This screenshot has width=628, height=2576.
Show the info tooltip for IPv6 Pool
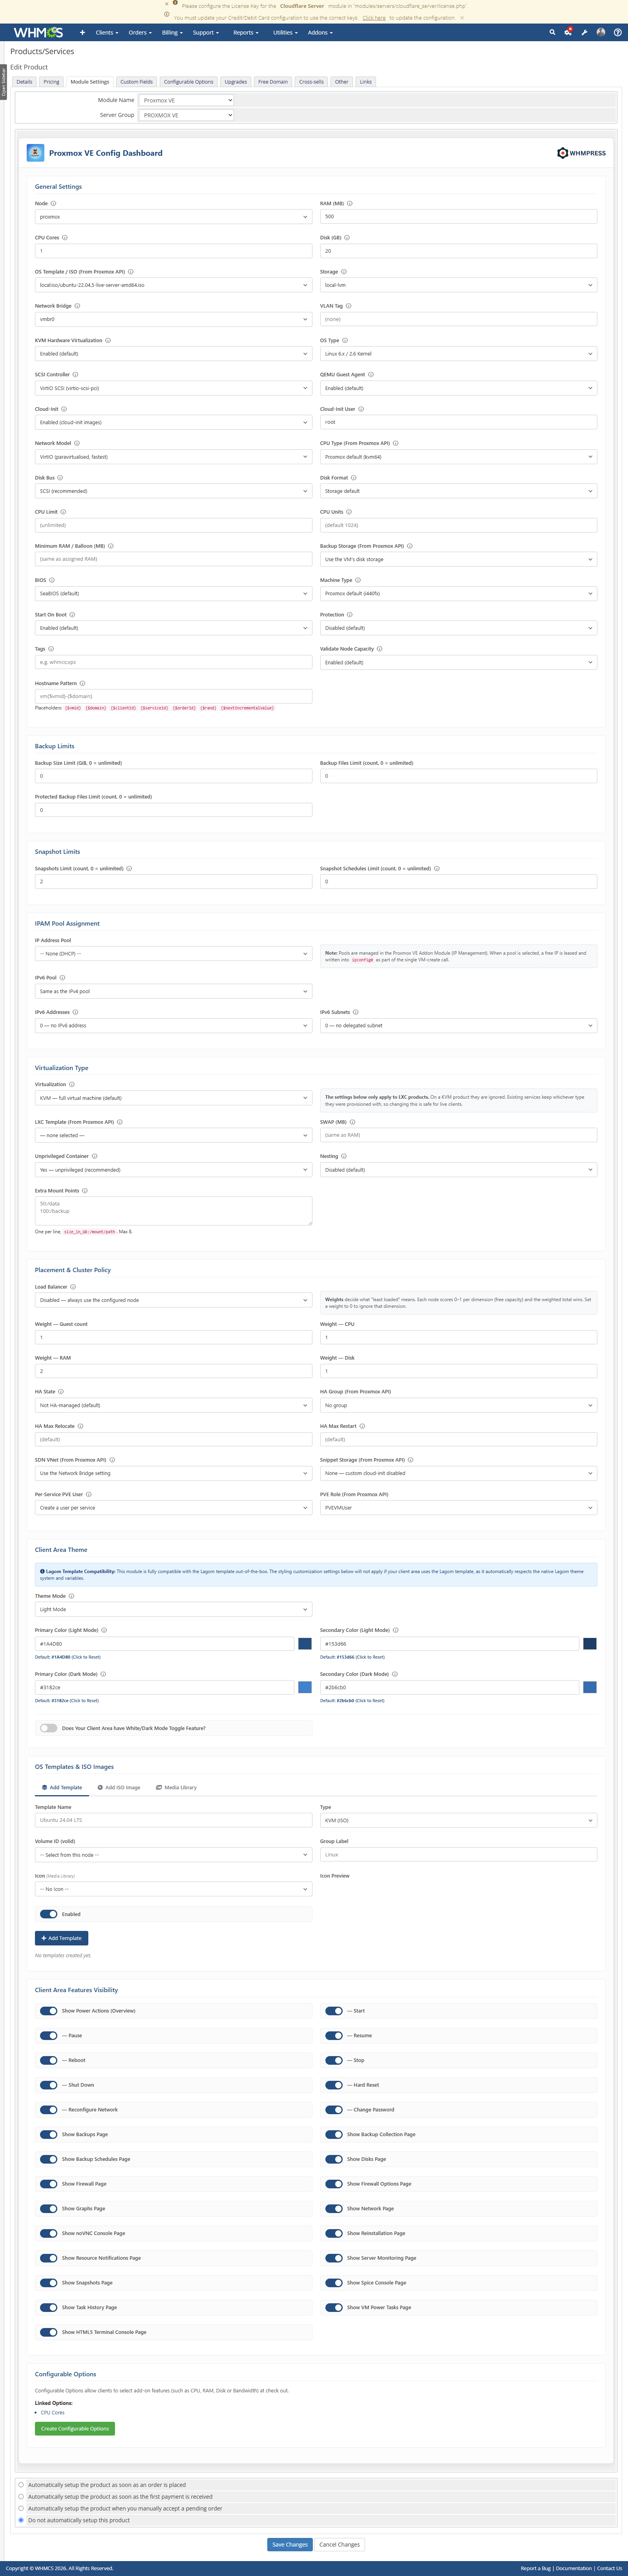[62, 978]
